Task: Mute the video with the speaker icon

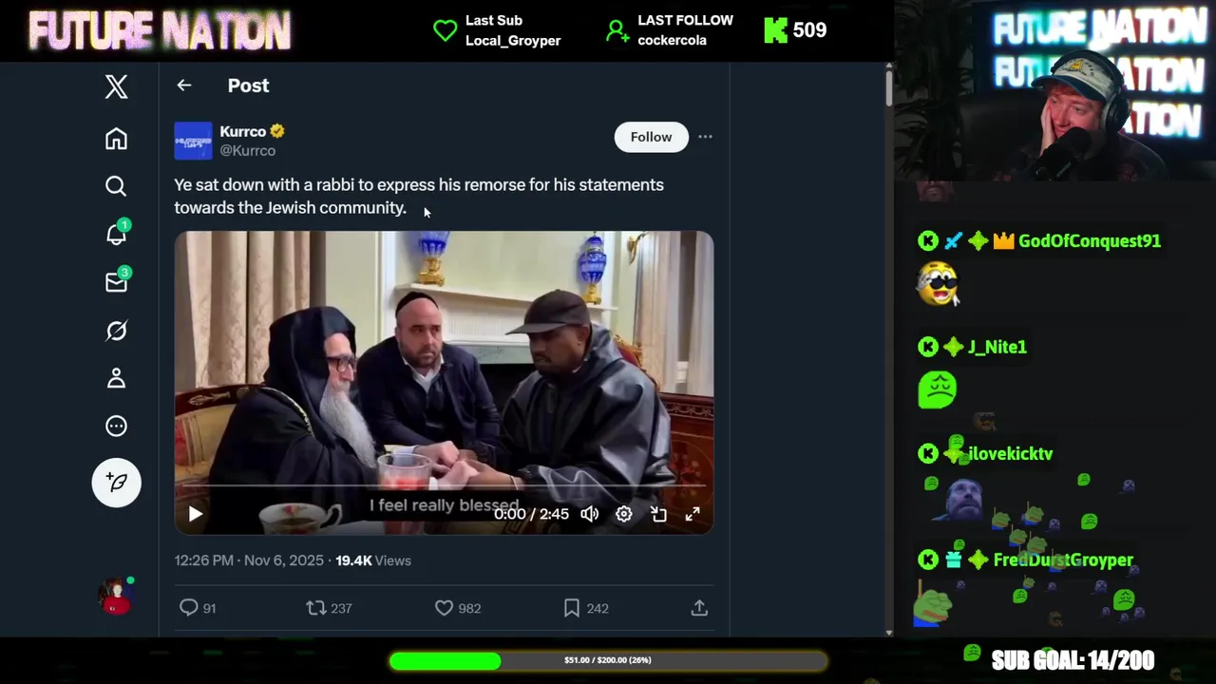Action: (x=590, y=514)
